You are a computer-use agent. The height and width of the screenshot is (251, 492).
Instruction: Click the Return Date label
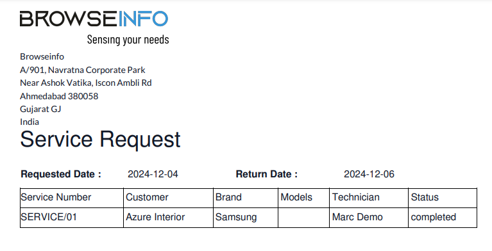coord(267,174)
